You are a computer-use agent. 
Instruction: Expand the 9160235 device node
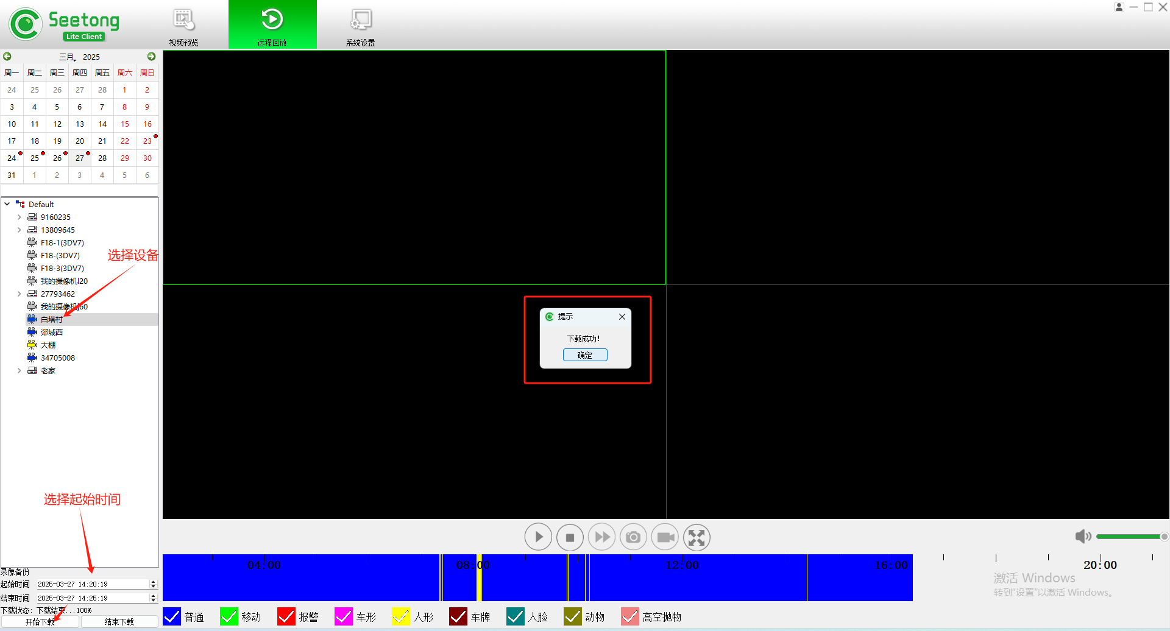(19, 217)
